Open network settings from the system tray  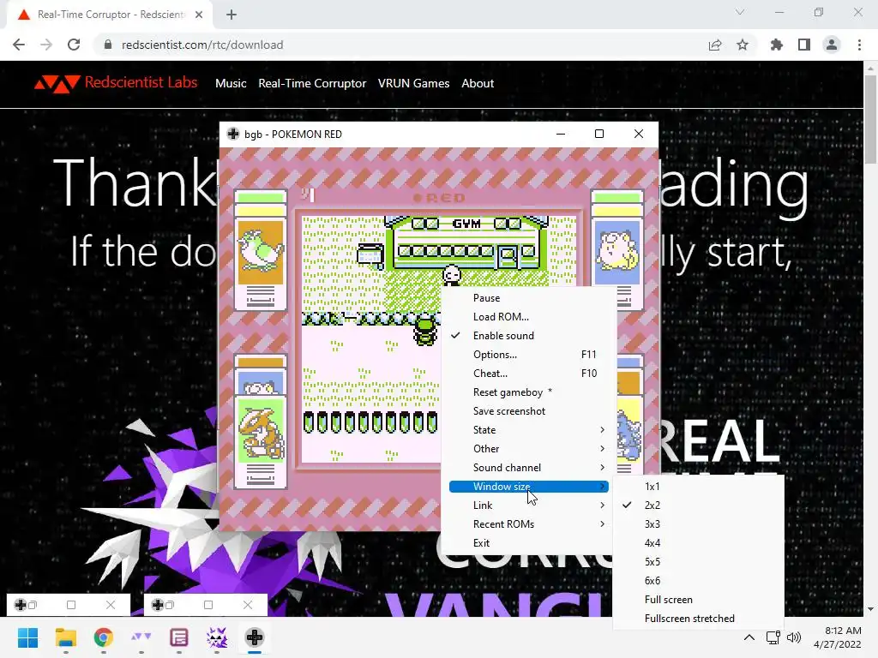point(773,637)
